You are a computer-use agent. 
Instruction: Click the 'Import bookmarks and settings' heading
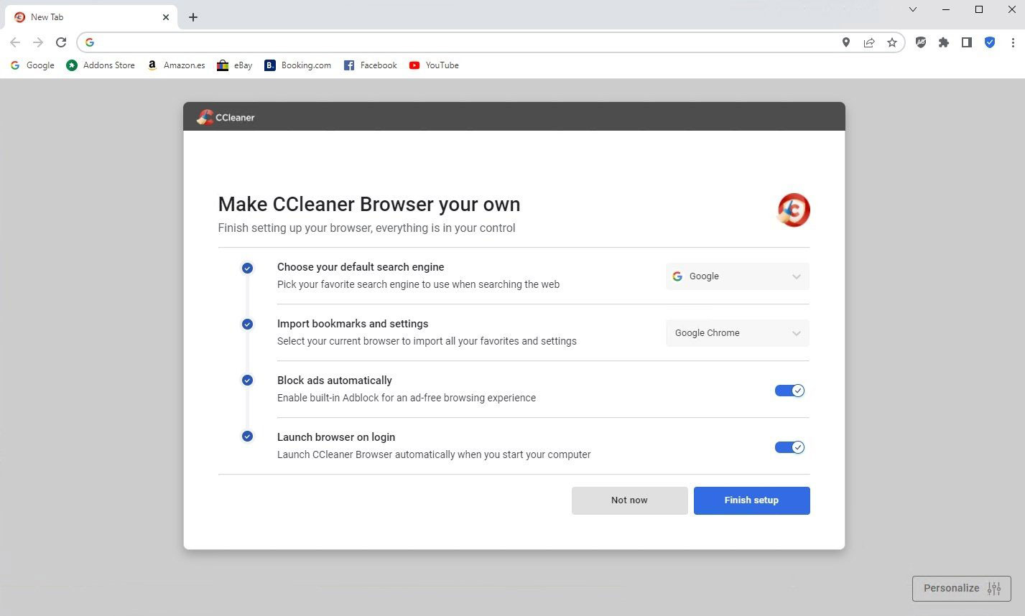(x=353, y=324)
